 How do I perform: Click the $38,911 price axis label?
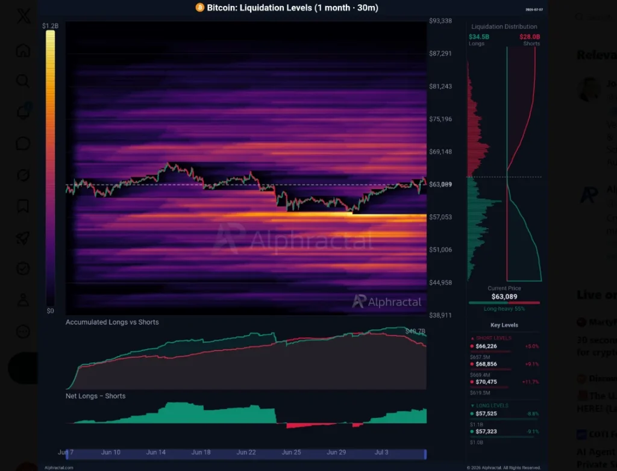(x=440, y=315)
